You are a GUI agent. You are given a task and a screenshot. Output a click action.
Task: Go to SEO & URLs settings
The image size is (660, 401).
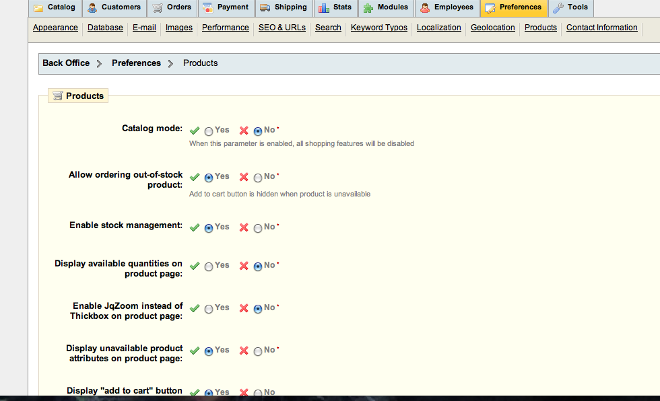(x=282, y=28)
